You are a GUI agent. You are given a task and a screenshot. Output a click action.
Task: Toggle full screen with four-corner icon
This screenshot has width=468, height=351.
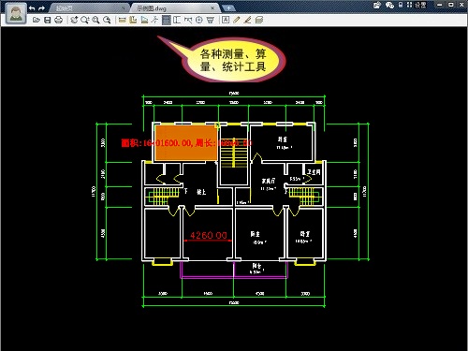pyautogui.click(x=409, y=5)
